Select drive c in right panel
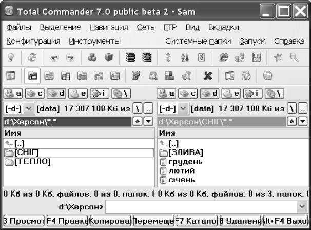311x230 pixels. [x=188, y=93]
